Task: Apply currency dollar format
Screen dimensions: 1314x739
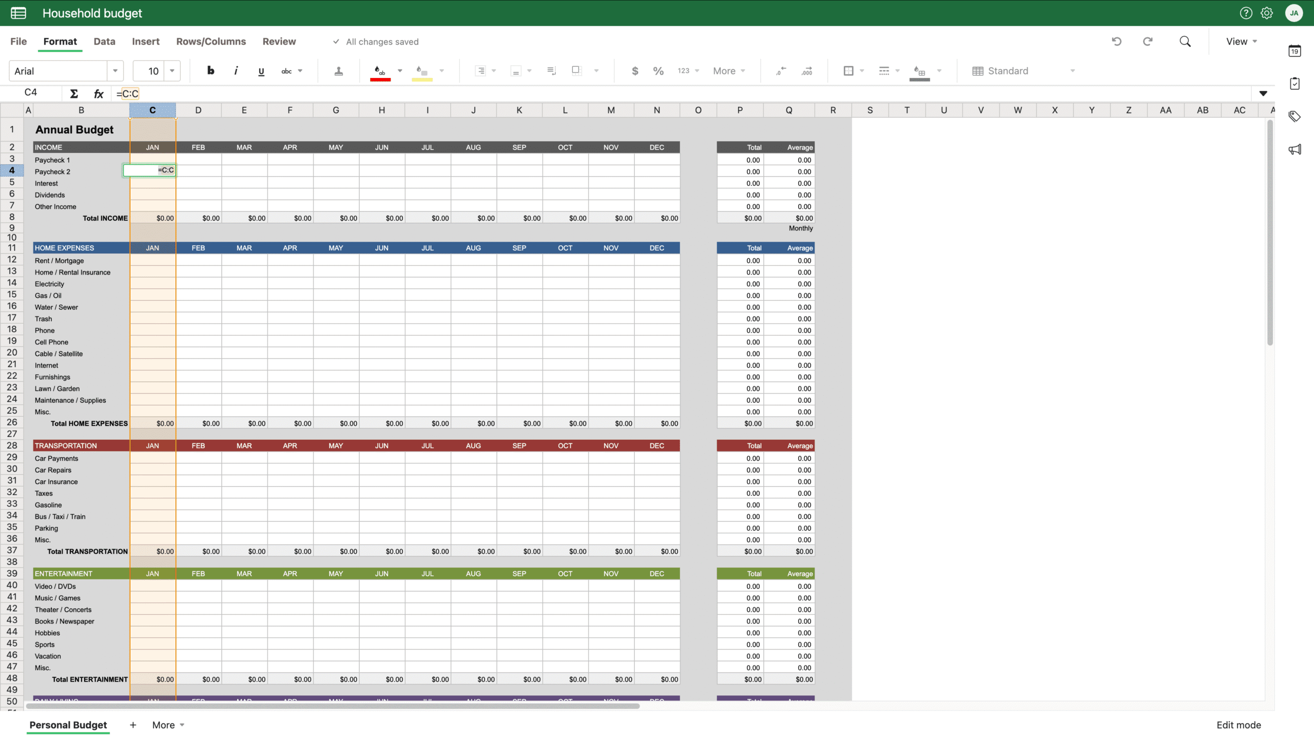Action: (x=635, y=71)
